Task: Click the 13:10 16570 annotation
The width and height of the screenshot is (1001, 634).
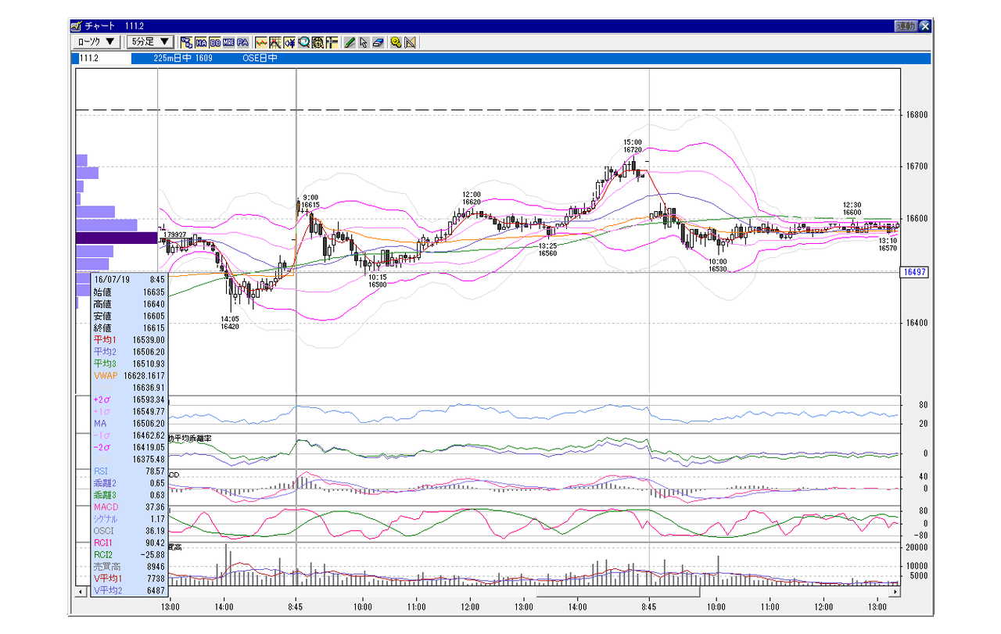Action: pos(888,245)
